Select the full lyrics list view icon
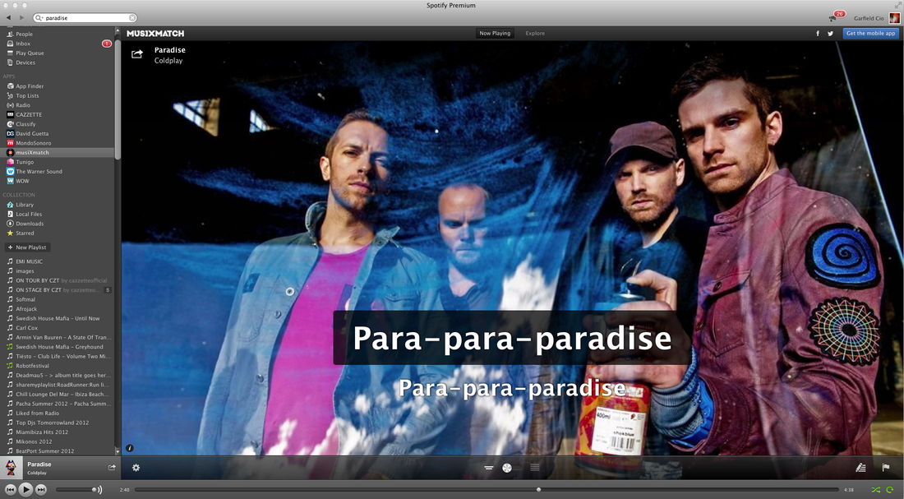 (535, 468)
